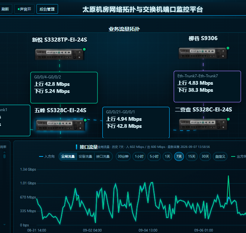The image size is (246, 233).
Task: Click the 09-04 13:00 time axis label
Action: (x=148, y=230)
